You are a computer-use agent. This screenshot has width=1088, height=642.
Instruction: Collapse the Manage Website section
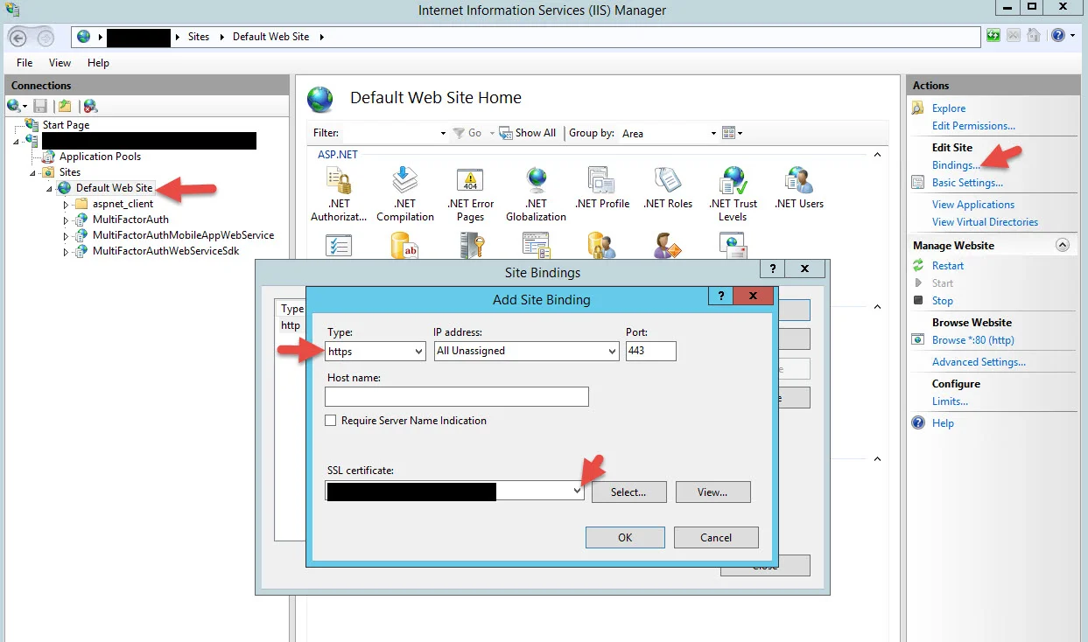tap(1063, 246)
